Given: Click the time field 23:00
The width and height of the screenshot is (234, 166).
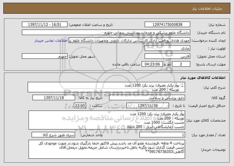Looking at the screenshot, I should (80, 105).
